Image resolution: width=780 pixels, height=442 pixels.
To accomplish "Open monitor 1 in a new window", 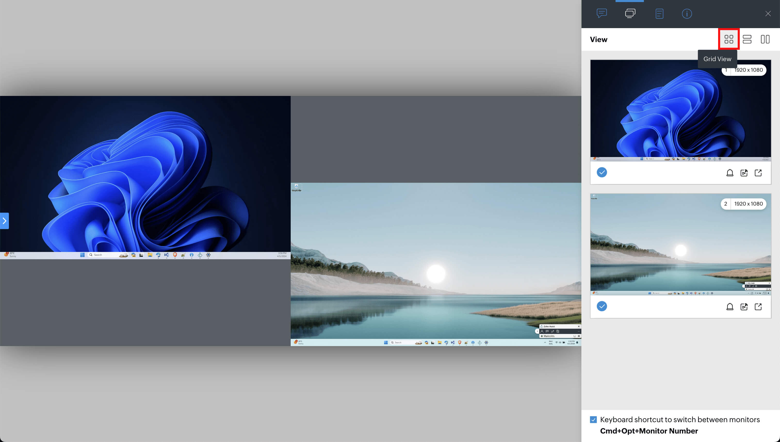I will (x=758, y=173).
